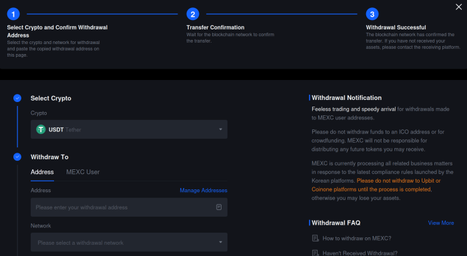Switch to the Address tab
Viewport: 467px width, 256px height.
point(42,172)
